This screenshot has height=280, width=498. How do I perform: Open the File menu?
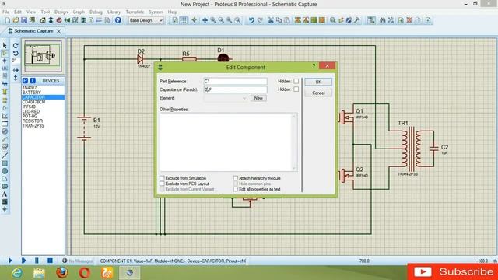tap(5, 12)
